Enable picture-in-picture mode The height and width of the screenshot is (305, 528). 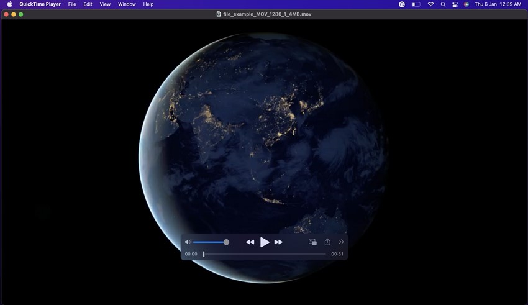312,242
